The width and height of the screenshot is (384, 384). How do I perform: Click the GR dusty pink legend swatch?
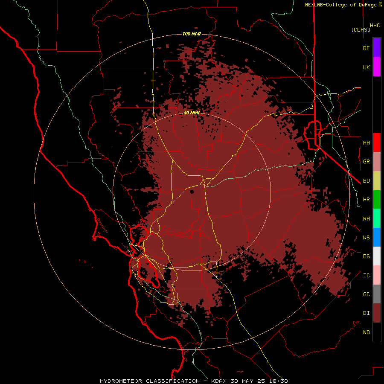377,162
